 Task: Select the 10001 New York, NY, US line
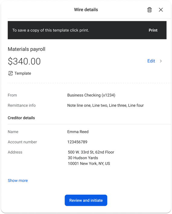(x=89, y=164)
